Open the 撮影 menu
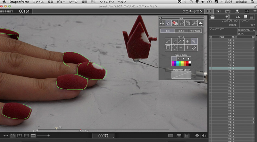 pos(84,2)
